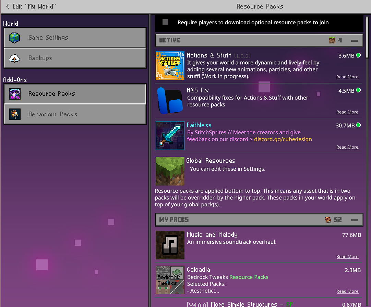Select the Global Resources entry title

(211, 161)
